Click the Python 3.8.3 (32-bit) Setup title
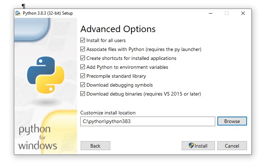This screenshot has width=262, height=164. (x=48, y=13)
